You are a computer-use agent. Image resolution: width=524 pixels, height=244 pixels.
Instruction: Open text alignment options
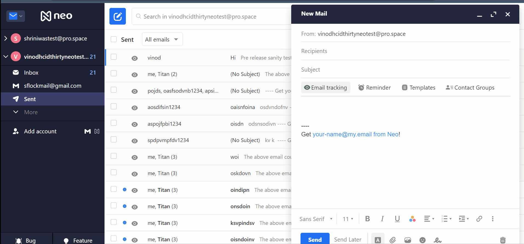429,219
